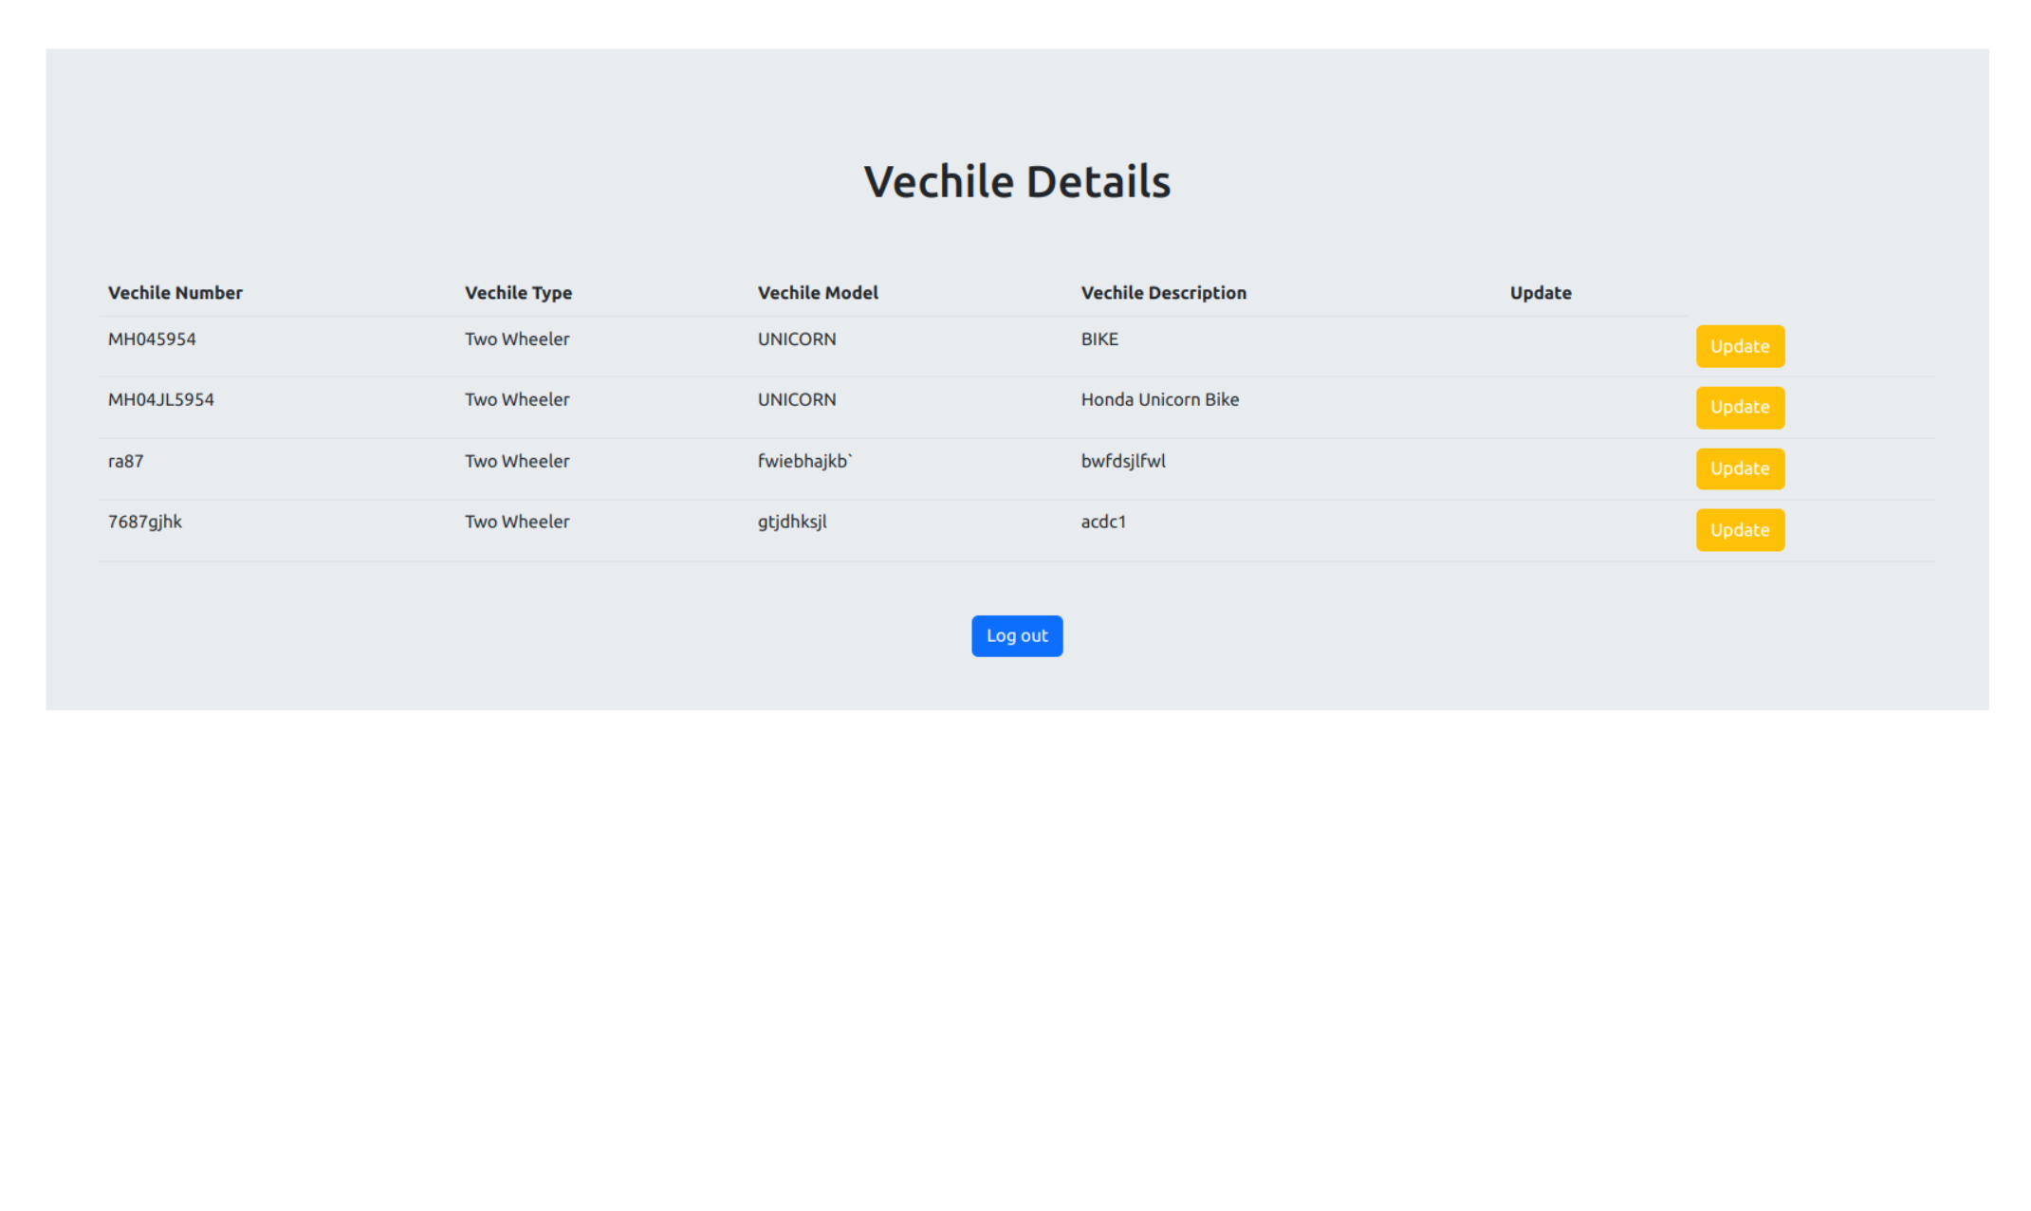
Task: Click the Update button for vehicle 7687gjhk
Action: pos(1739,529)
